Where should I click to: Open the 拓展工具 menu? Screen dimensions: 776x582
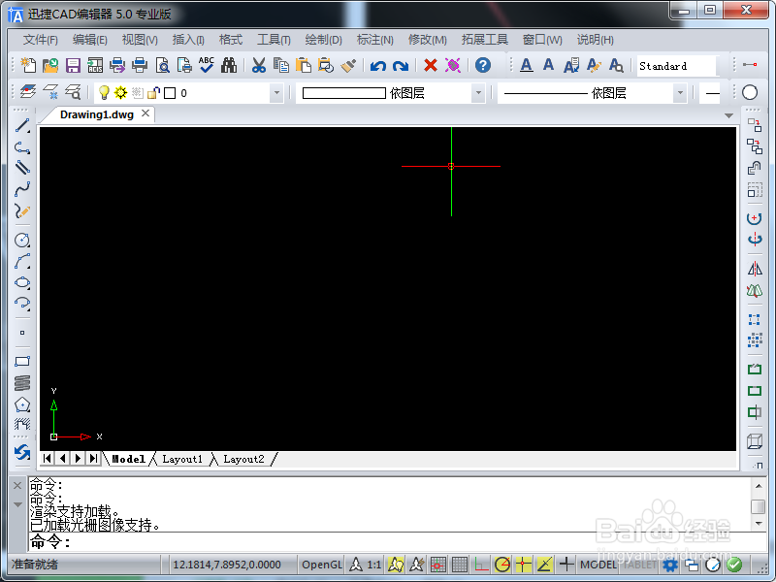point(484,40)
